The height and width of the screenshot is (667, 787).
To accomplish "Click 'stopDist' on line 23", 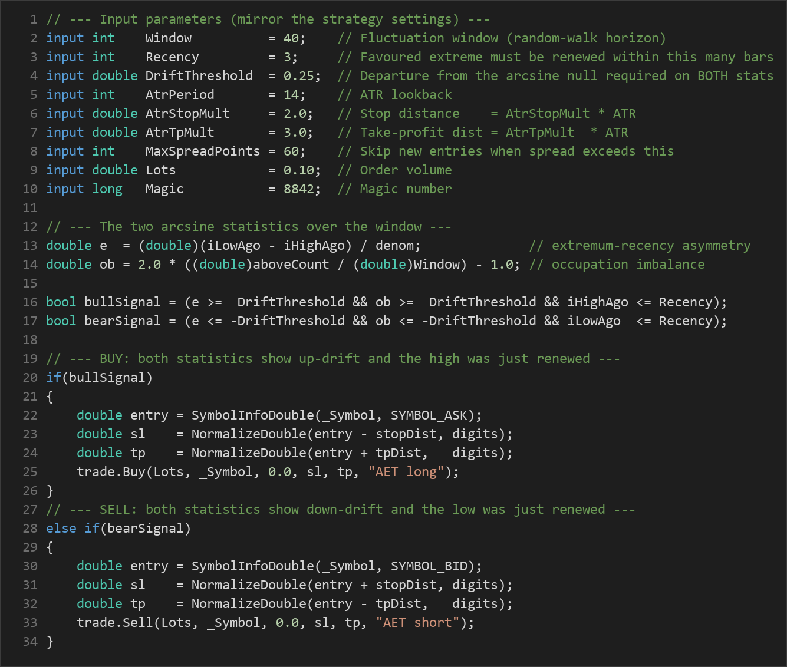I will click(x=406, y=434).
